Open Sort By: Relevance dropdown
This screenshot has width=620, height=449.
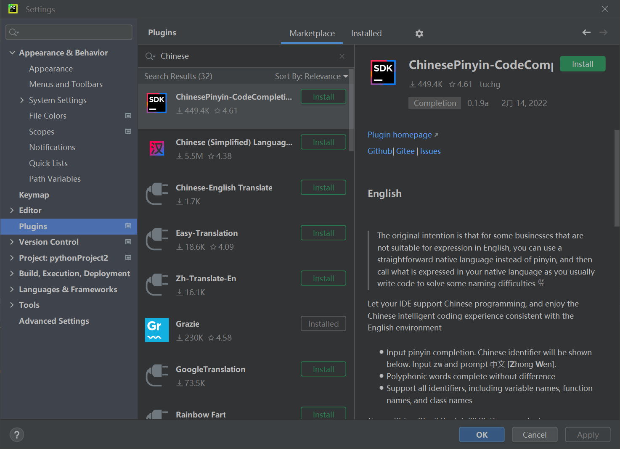pos(311,76)
